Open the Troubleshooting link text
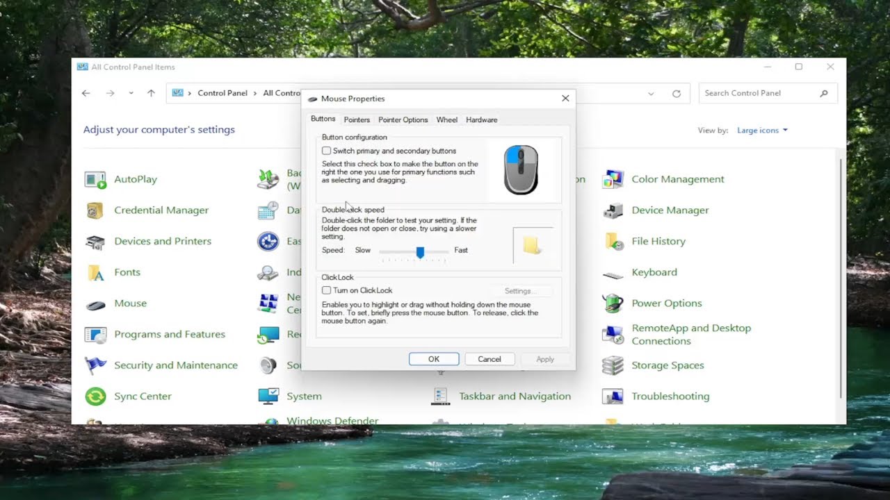This screenshot has width=890, height=500. pyautogui.click(x=670, y=397)
